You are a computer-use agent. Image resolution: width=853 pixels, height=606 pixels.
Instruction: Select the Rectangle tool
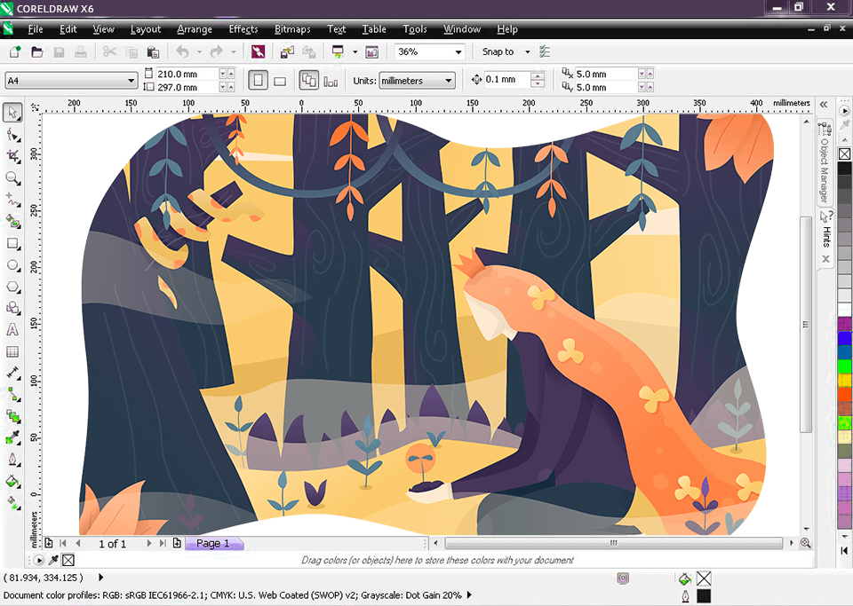point(12,244)
